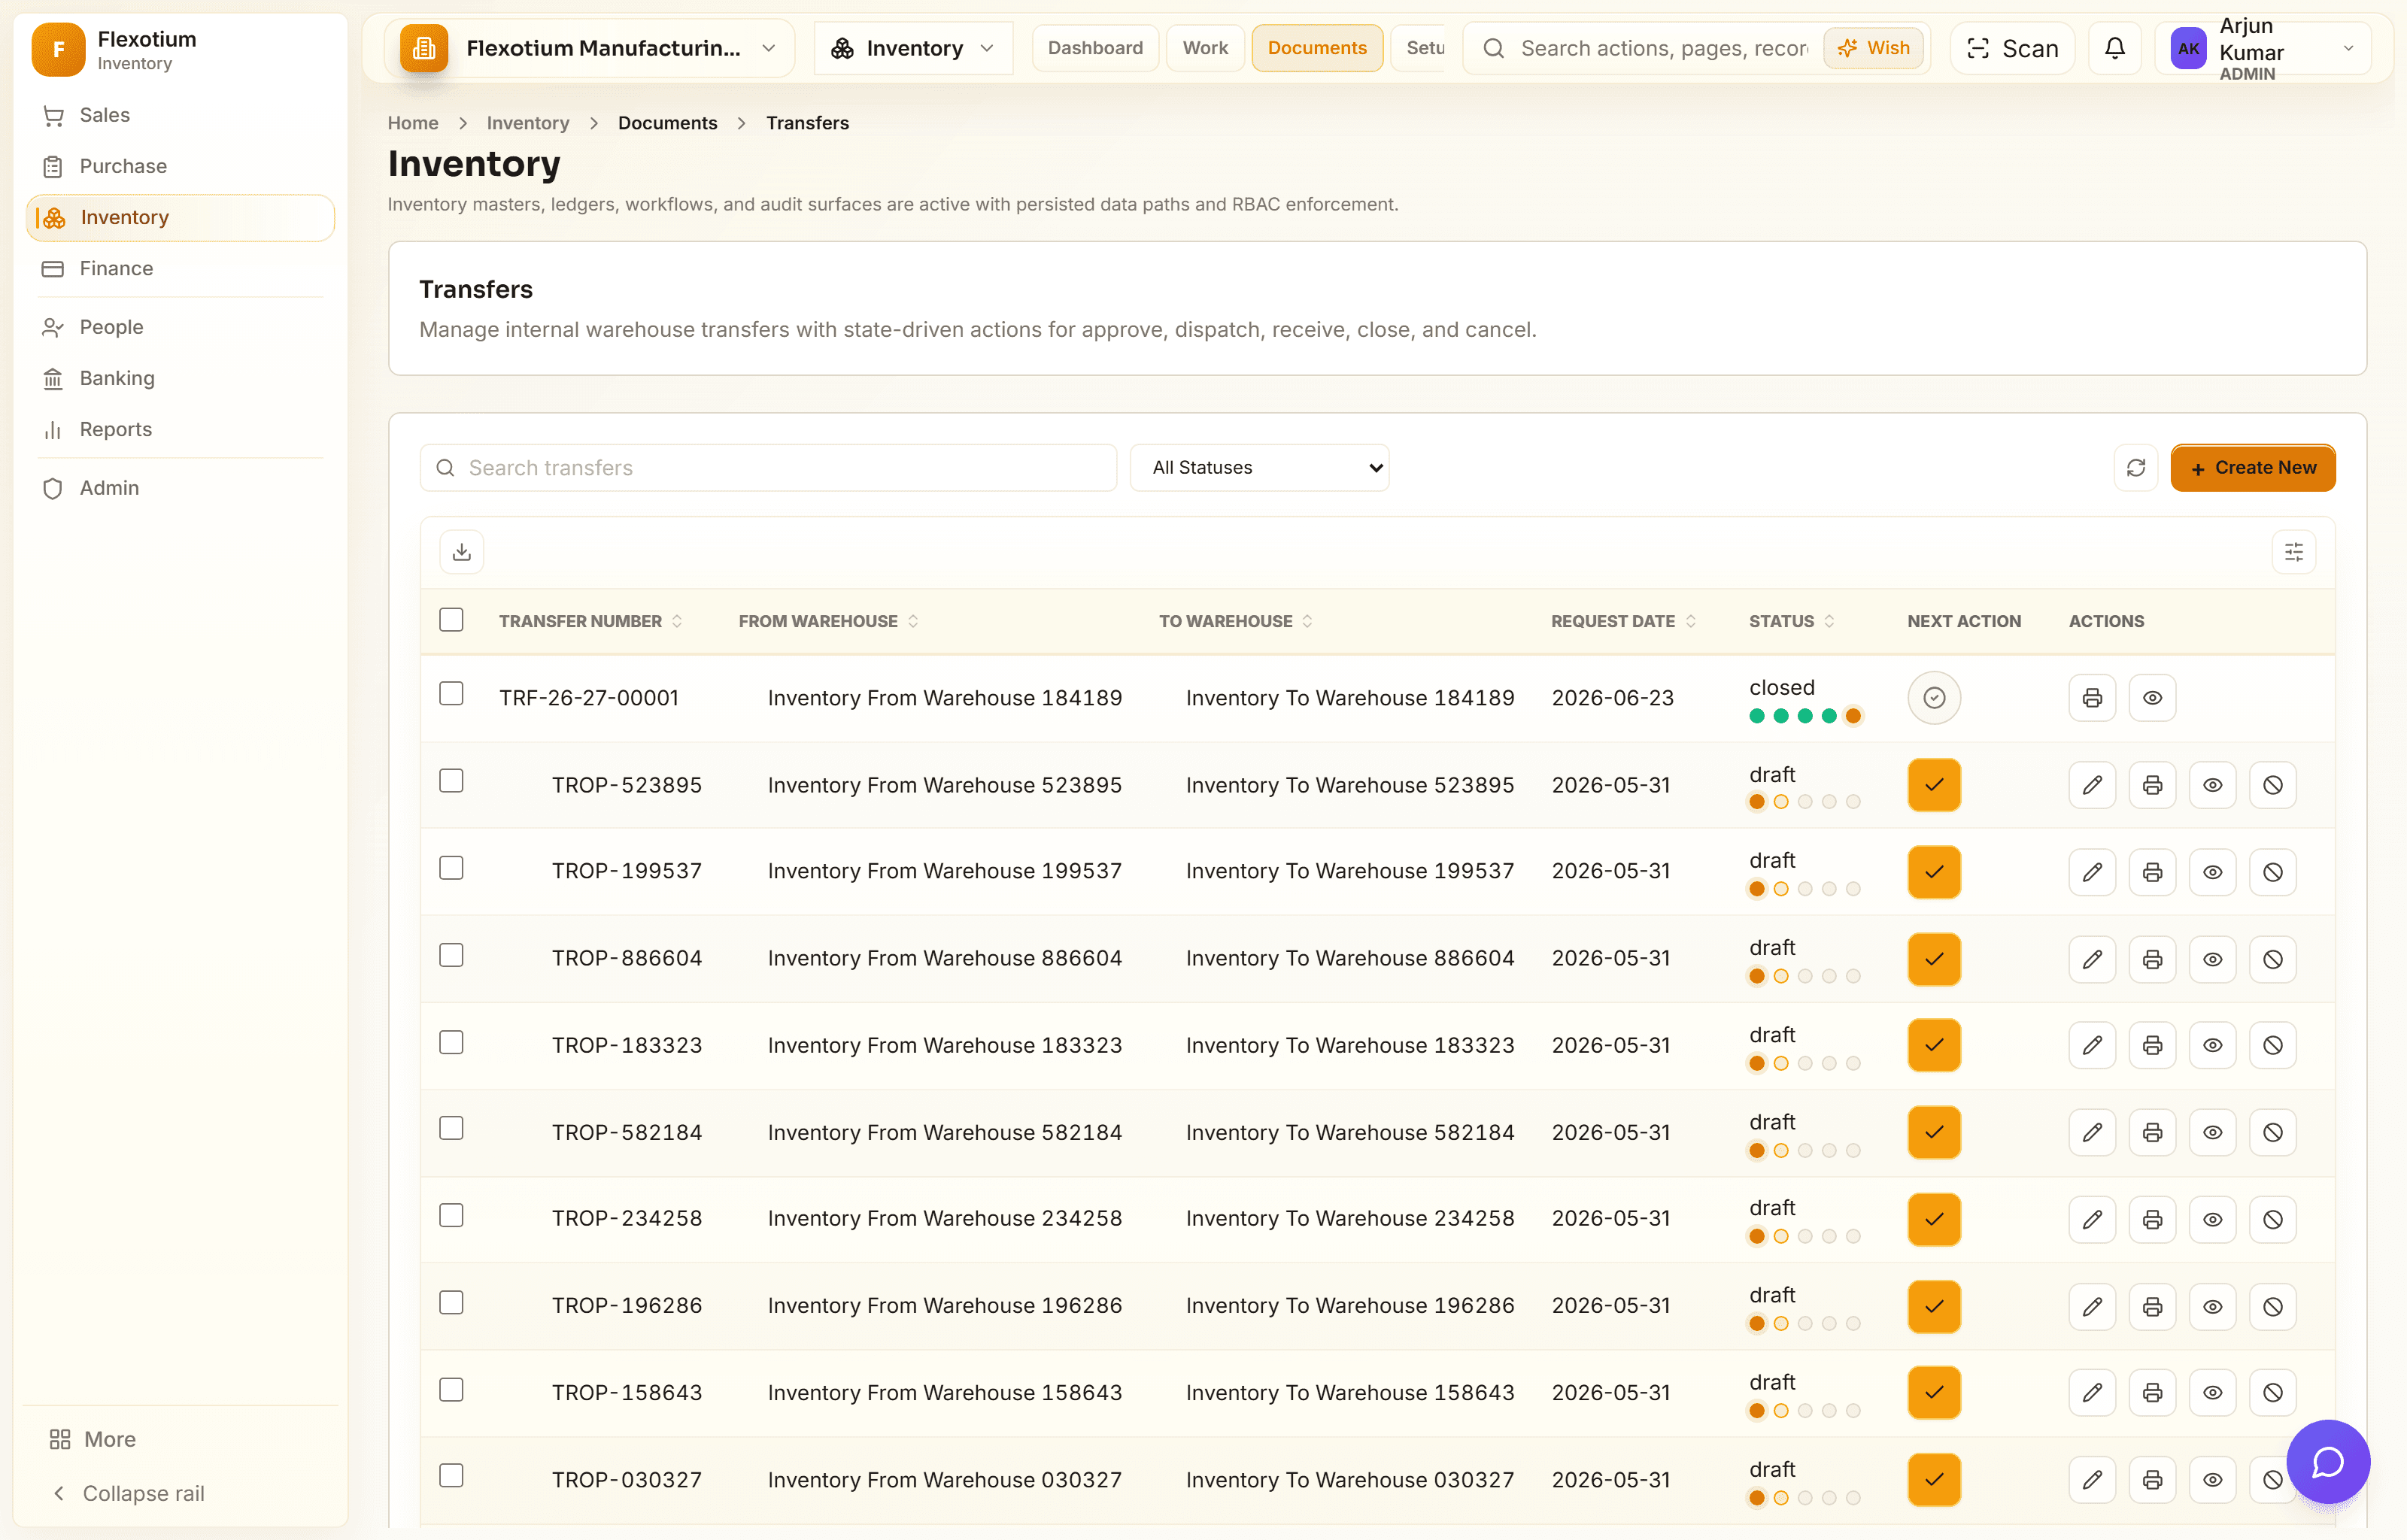This screenshot has height=1540, width=2407.
Task: Select row TROP-582184 checkbox
Action: [x=451, y=1129]
